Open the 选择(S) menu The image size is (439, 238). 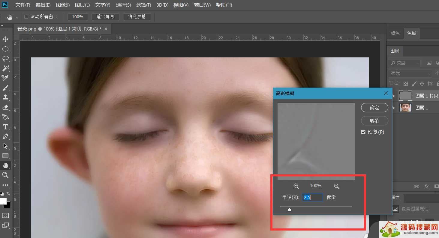pos(123,5)
